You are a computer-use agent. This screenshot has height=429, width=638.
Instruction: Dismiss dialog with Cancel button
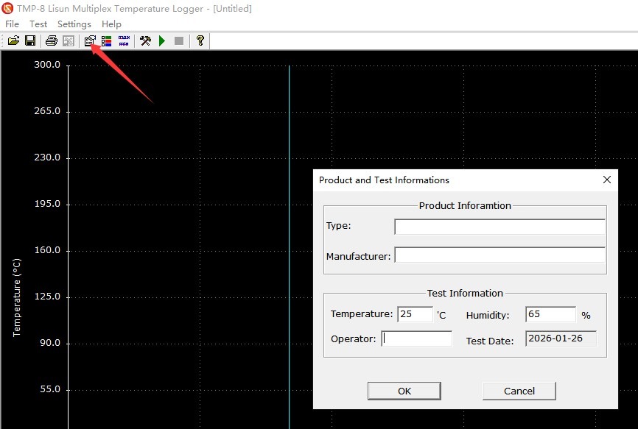(519, 391)
